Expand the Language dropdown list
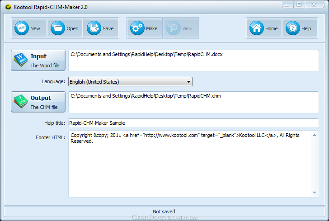This screenshot has width=329, height=221. point(130,82)
